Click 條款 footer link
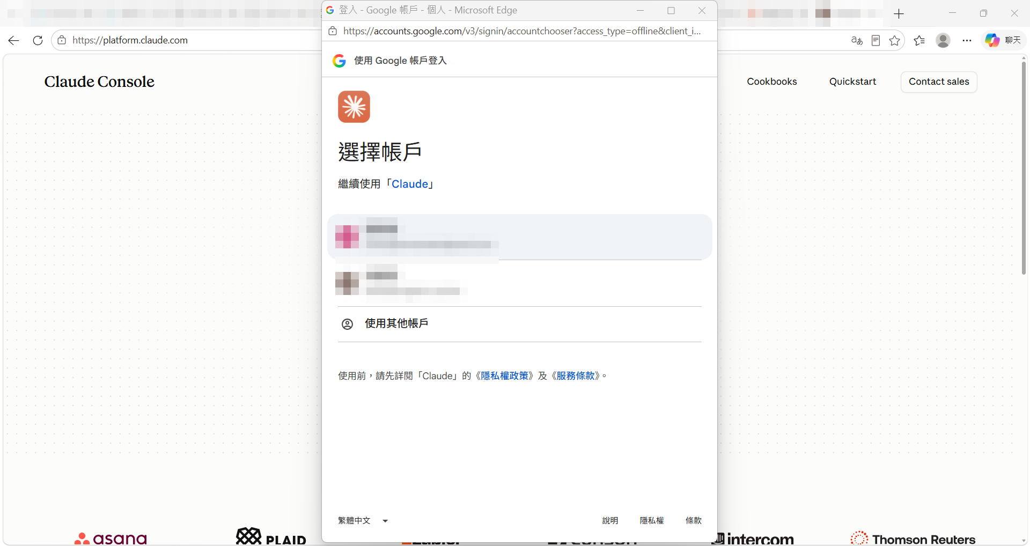The height and width of the screenshot is (546, 1030). 694,521
